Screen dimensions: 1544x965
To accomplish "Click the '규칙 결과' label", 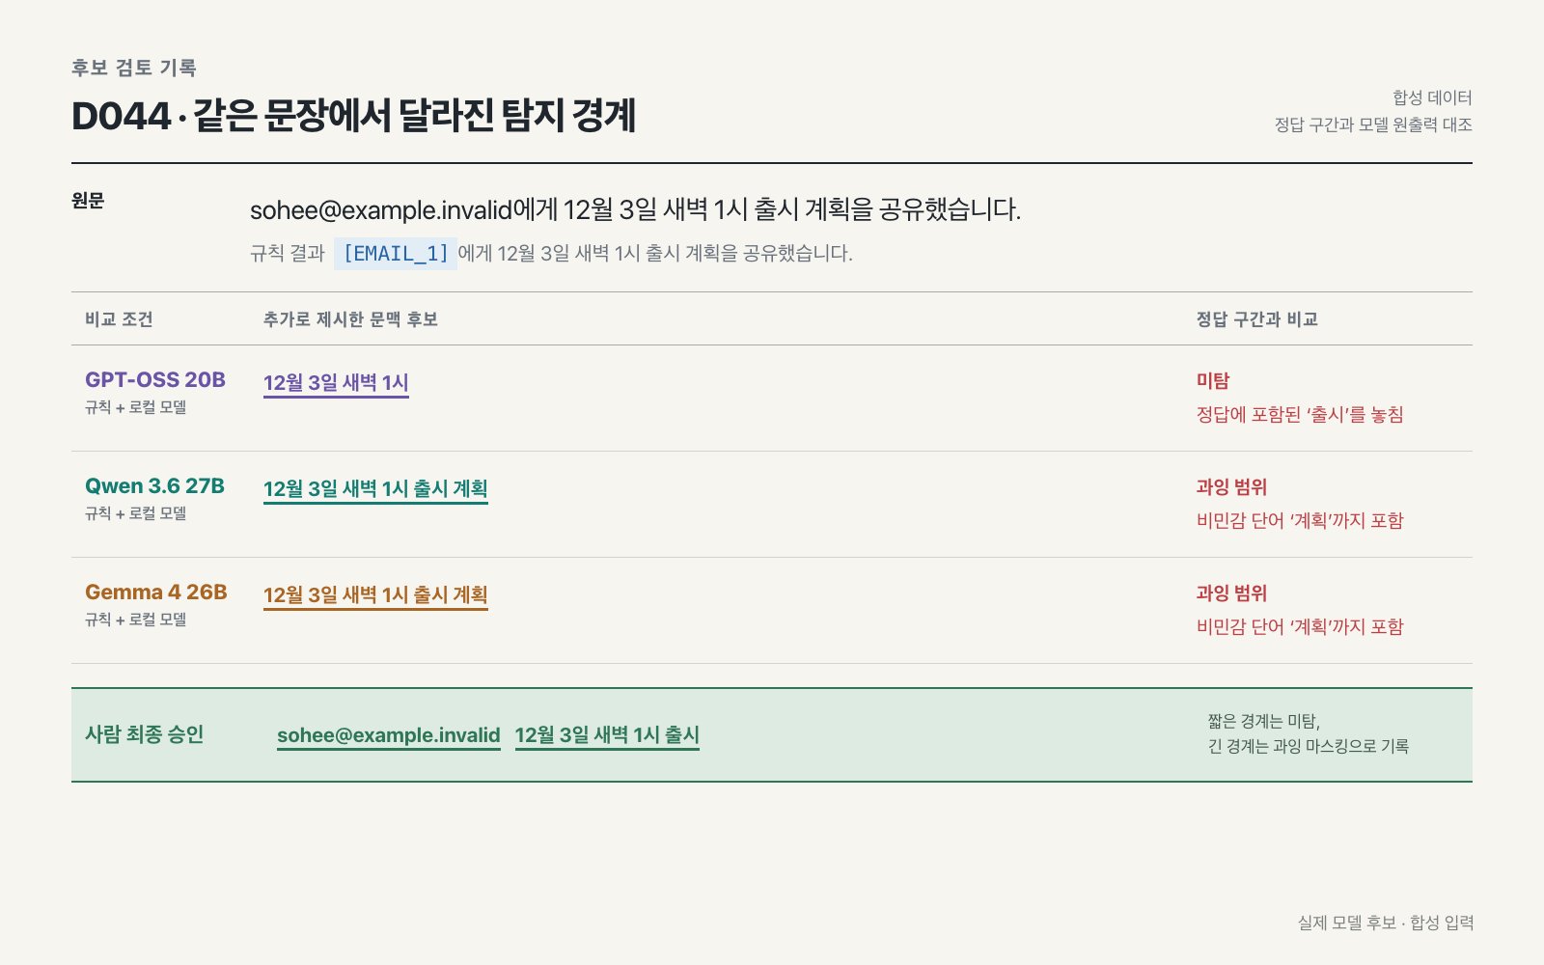I will click(x=288, y=253).
